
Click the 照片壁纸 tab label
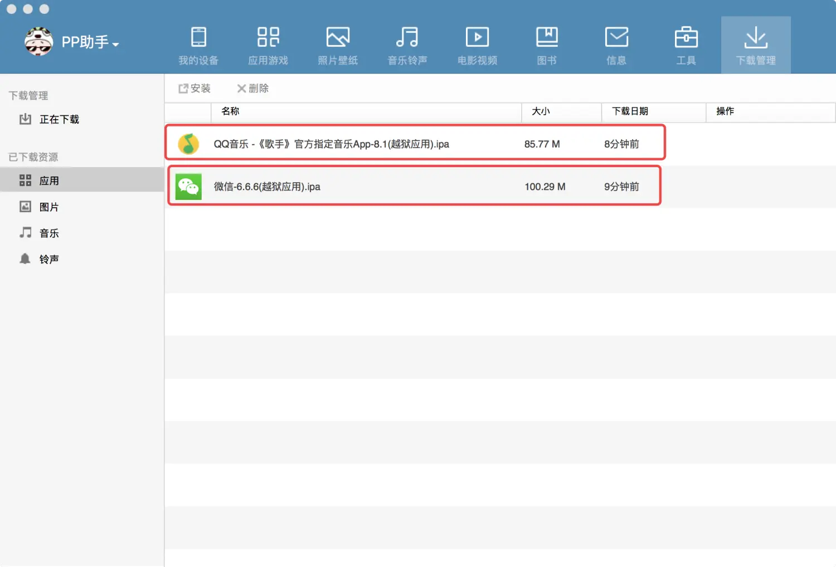click(338, 60)
